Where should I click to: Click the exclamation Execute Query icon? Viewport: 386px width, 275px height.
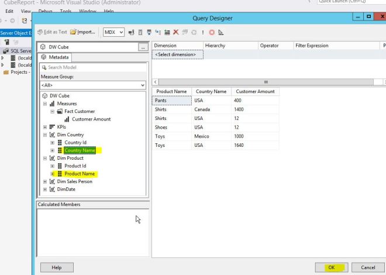pyautogui.click(x=203, y=32)
